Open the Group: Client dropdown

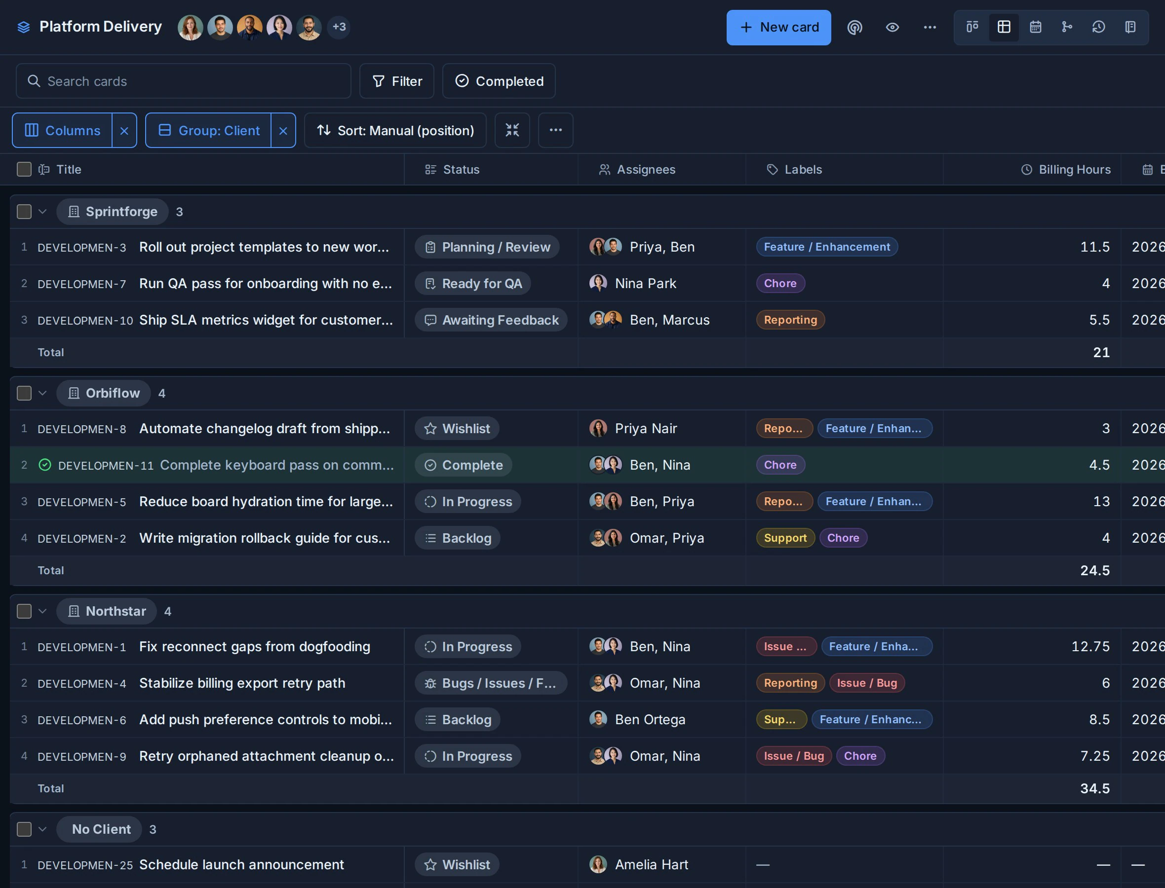point(208,131)
